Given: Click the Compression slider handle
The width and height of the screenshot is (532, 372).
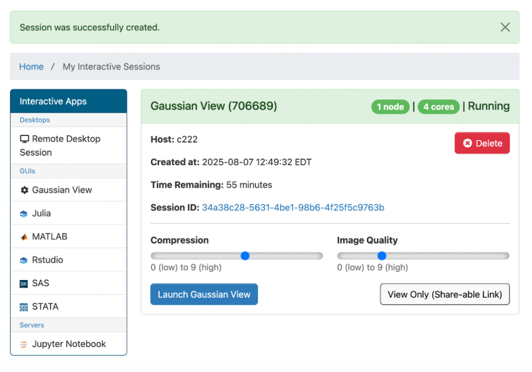Looking at the screenshot, I should click(245, 256).
